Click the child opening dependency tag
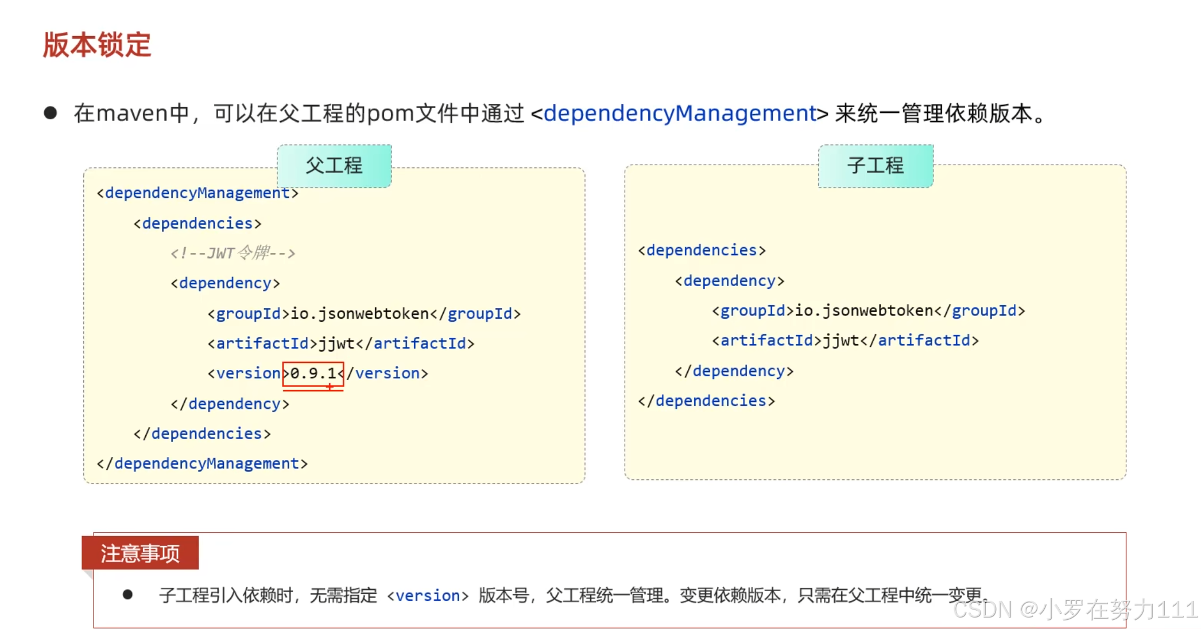The image size is (1201, 629). pos(729,281)
